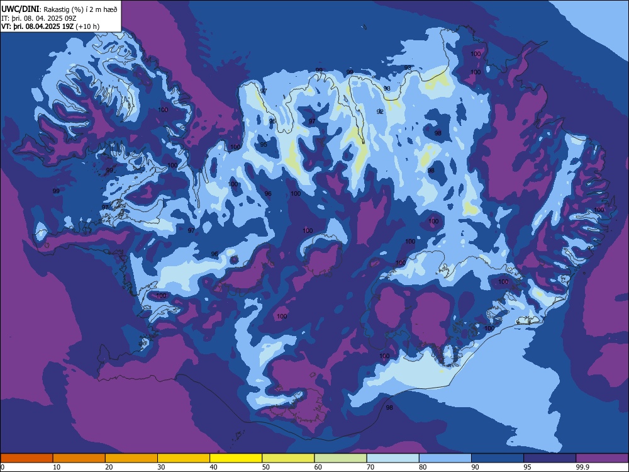
Task: Select the bright yellow 40–50 legend swatch
Action: pos(236,458)
